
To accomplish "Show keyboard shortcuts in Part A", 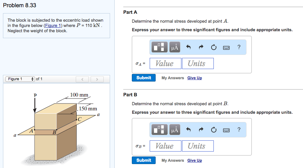I will 226,48.
